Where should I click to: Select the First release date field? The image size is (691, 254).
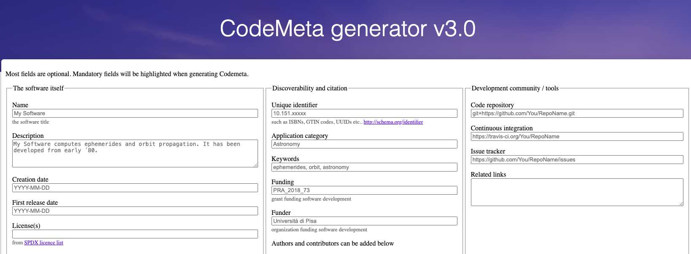tap(135, 211)
